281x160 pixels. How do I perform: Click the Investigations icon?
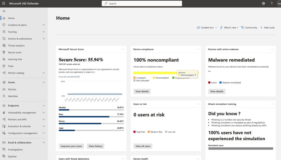pyautogui.click(x=4, y=149)
